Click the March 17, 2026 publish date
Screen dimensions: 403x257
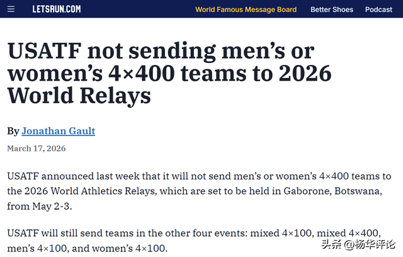36,149
